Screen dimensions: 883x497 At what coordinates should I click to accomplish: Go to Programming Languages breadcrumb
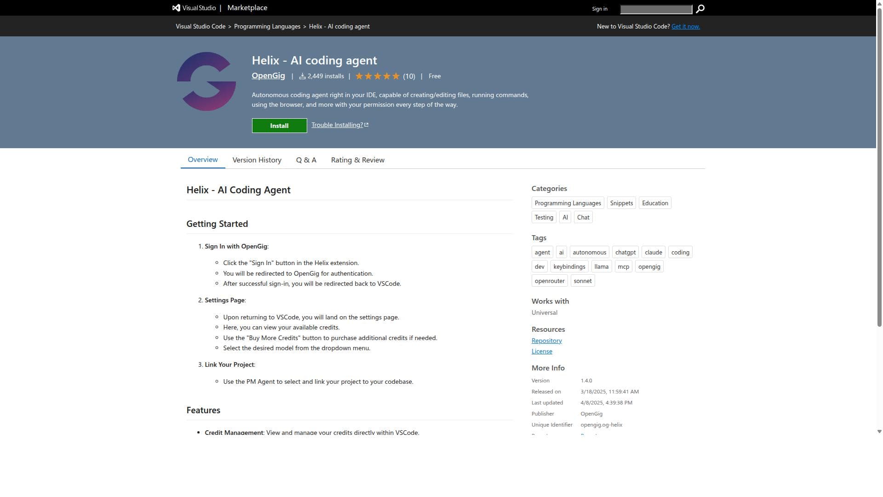[x=267, y=26]
